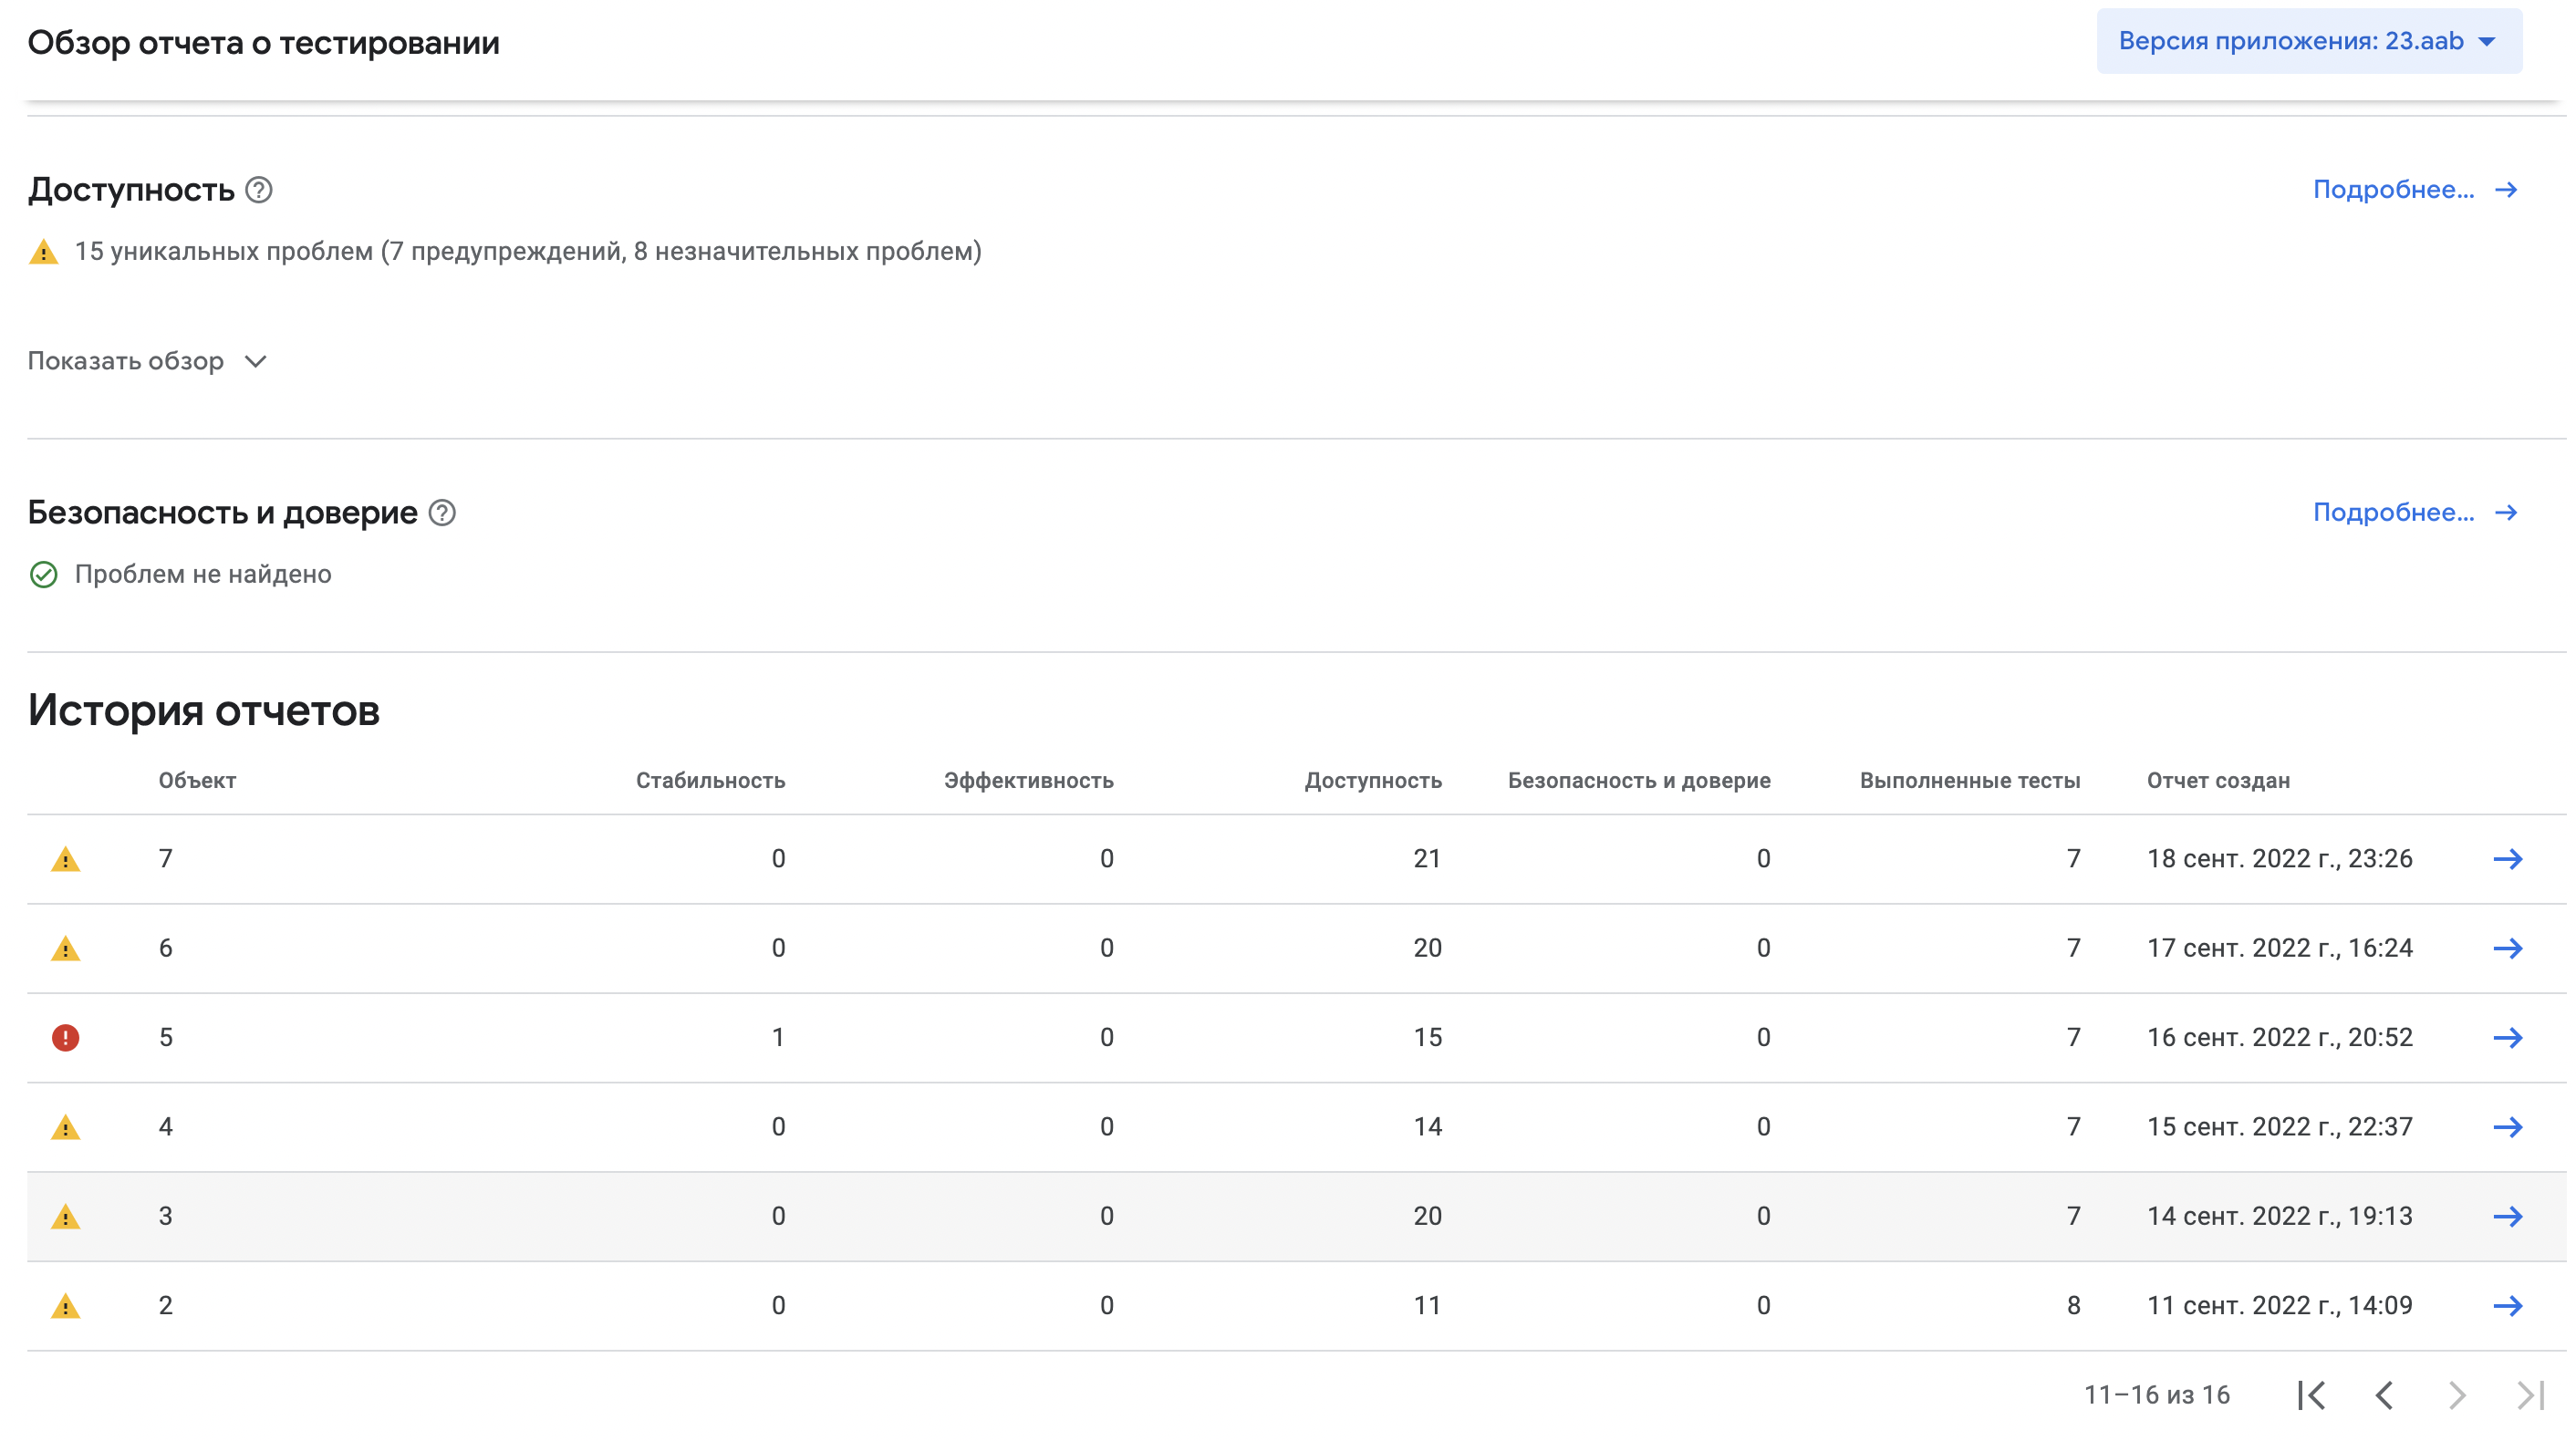Click red error icon in object 5 row

[x=65, y=1038]
